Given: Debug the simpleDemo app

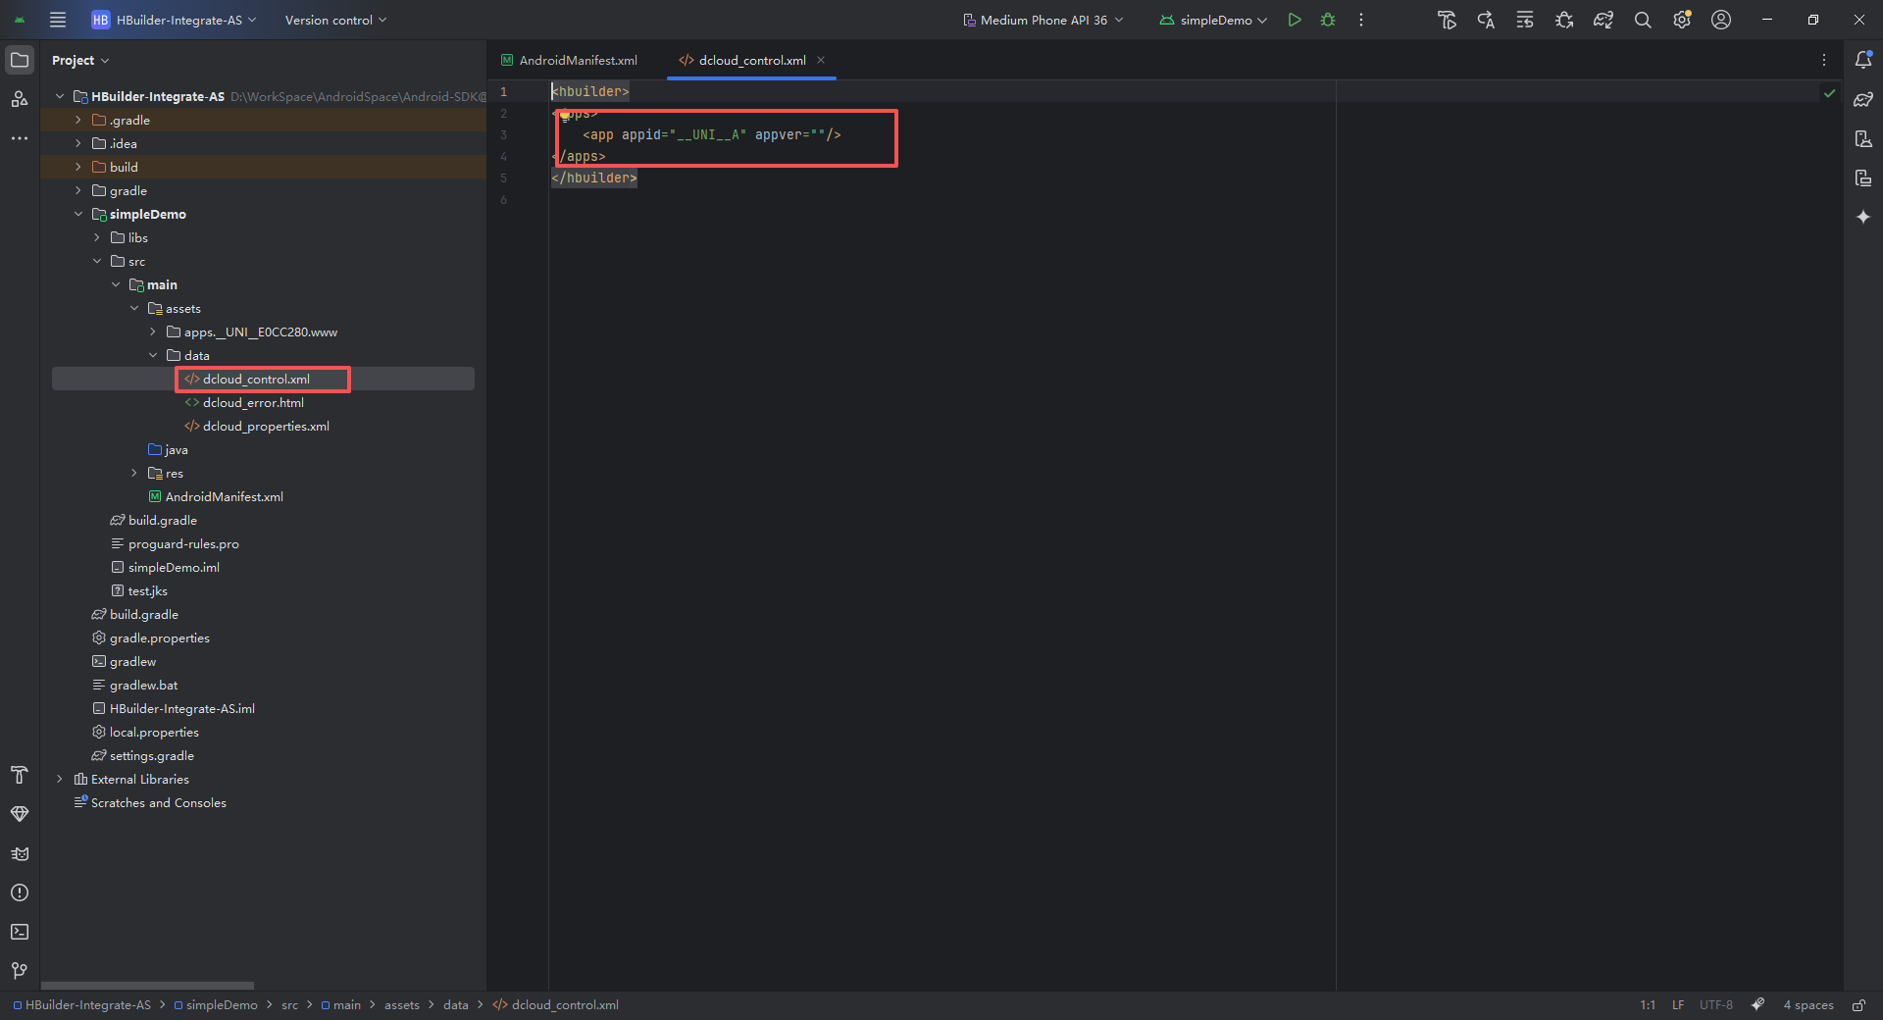Looking at the screenshot, I should (1328, 20).
